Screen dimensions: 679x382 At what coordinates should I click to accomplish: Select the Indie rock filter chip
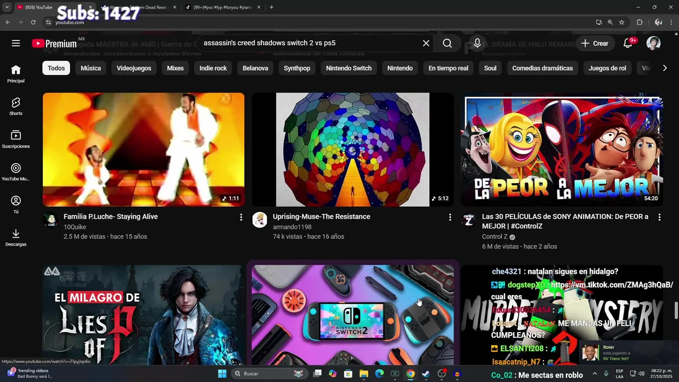point(213,68)
